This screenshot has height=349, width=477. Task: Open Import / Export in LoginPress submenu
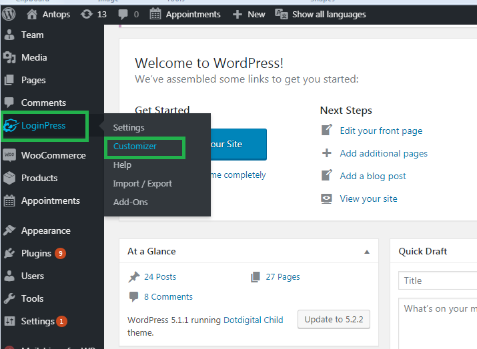click(x=142, y=183)
